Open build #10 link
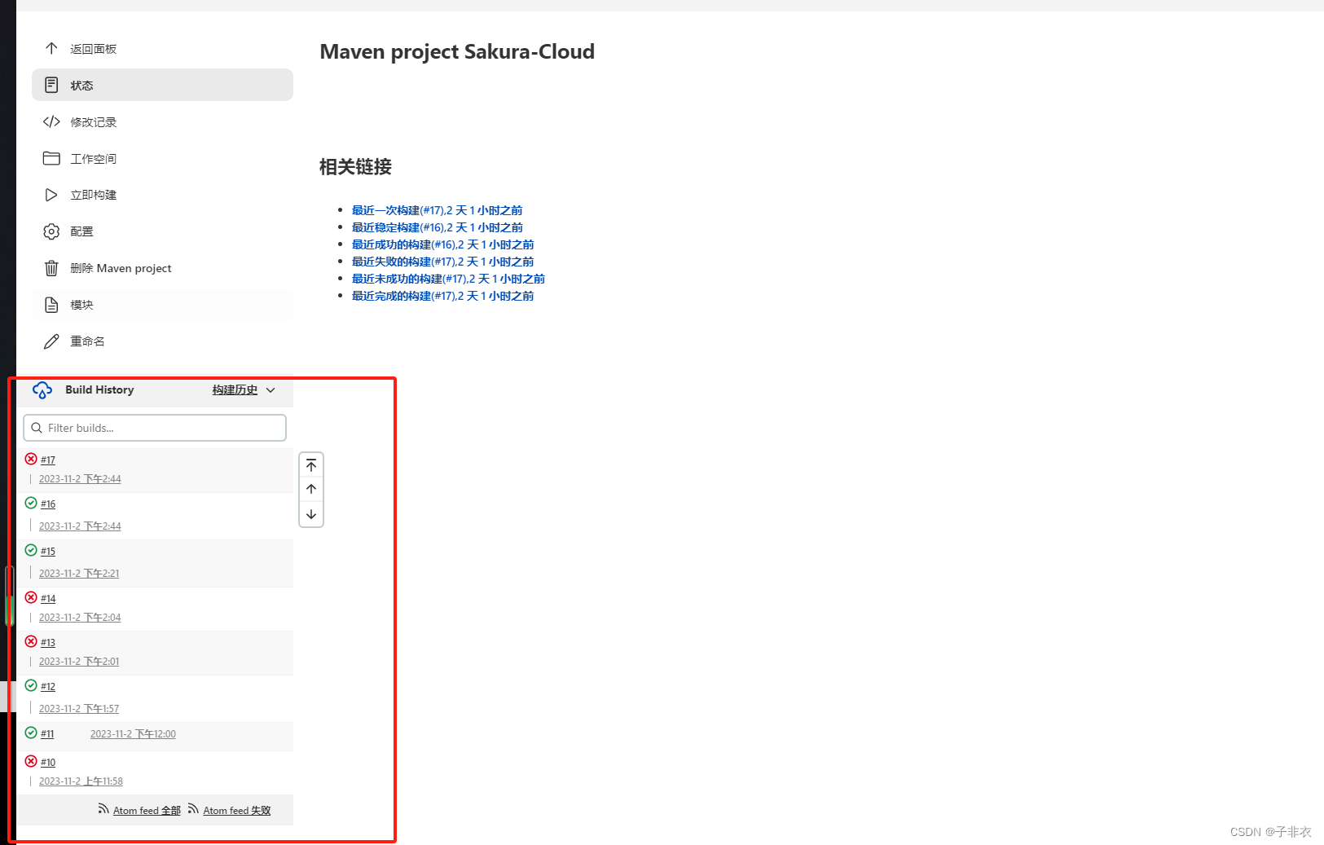The image size is (1324, 845). pos(48,763)
